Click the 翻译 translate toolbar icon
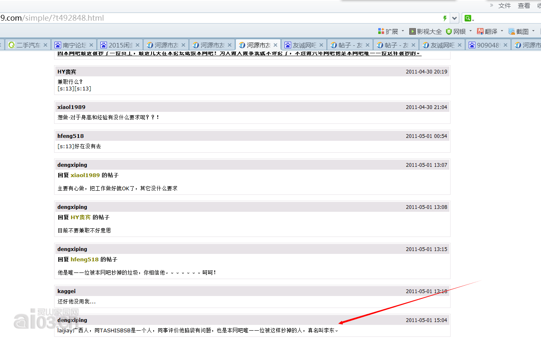The image size is (541, 341). point(480,31)
